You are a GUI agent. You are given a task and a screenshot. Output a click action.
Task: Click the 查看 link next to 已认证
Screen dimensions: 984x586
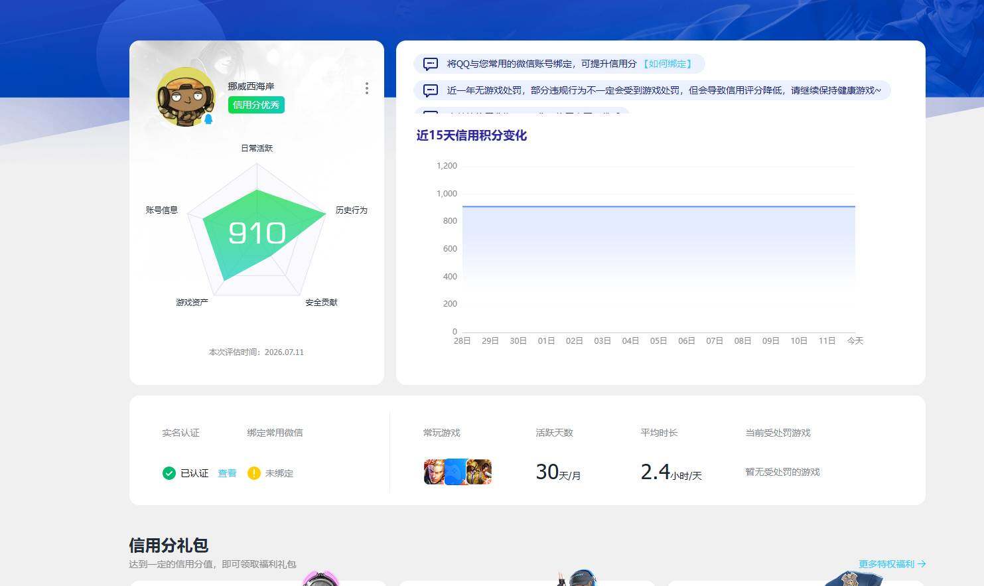point(227,473)
